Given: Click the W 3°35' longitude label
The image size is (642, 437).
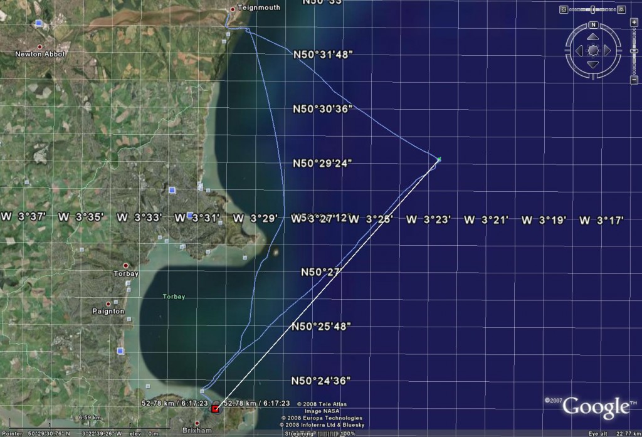Looking at the screenshot, I should pyautogui.click(x=81, y=217).
